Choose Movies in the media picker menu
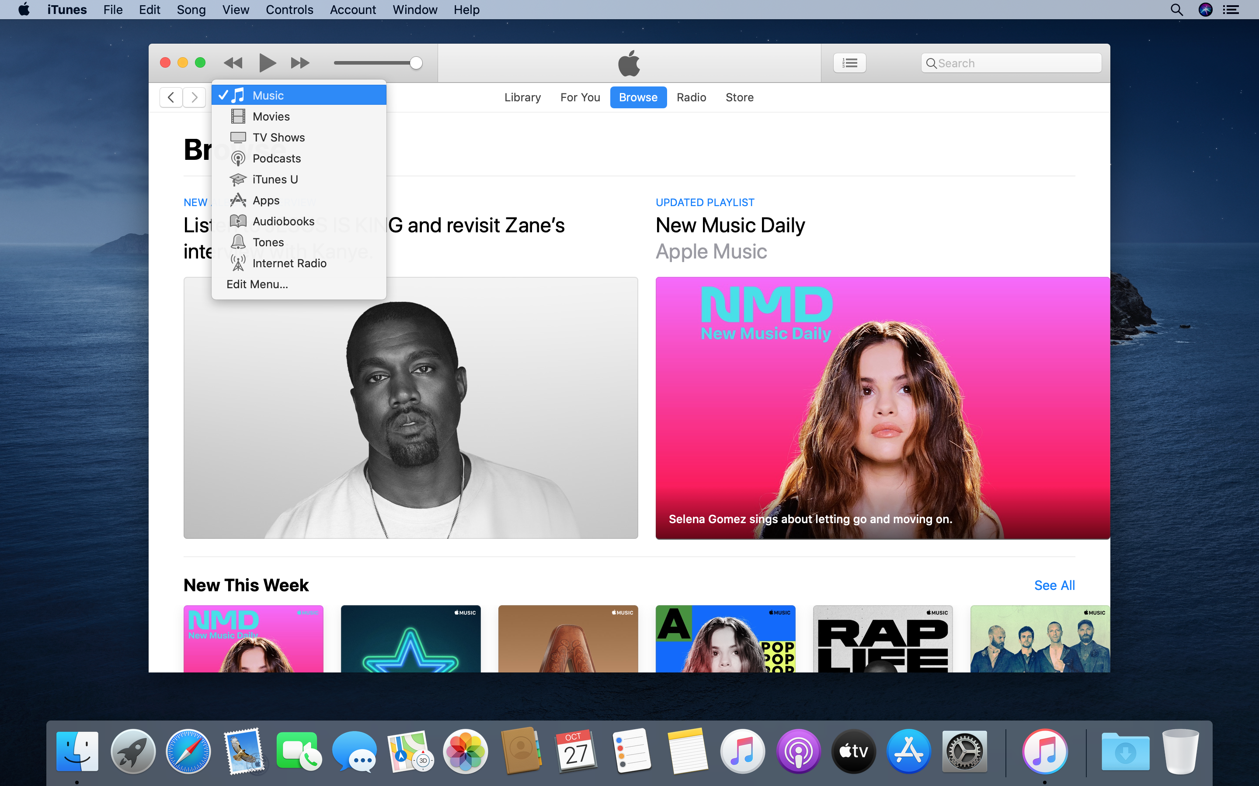The width and height of the screenshot is (1259, 786). [x=271, y=117]
